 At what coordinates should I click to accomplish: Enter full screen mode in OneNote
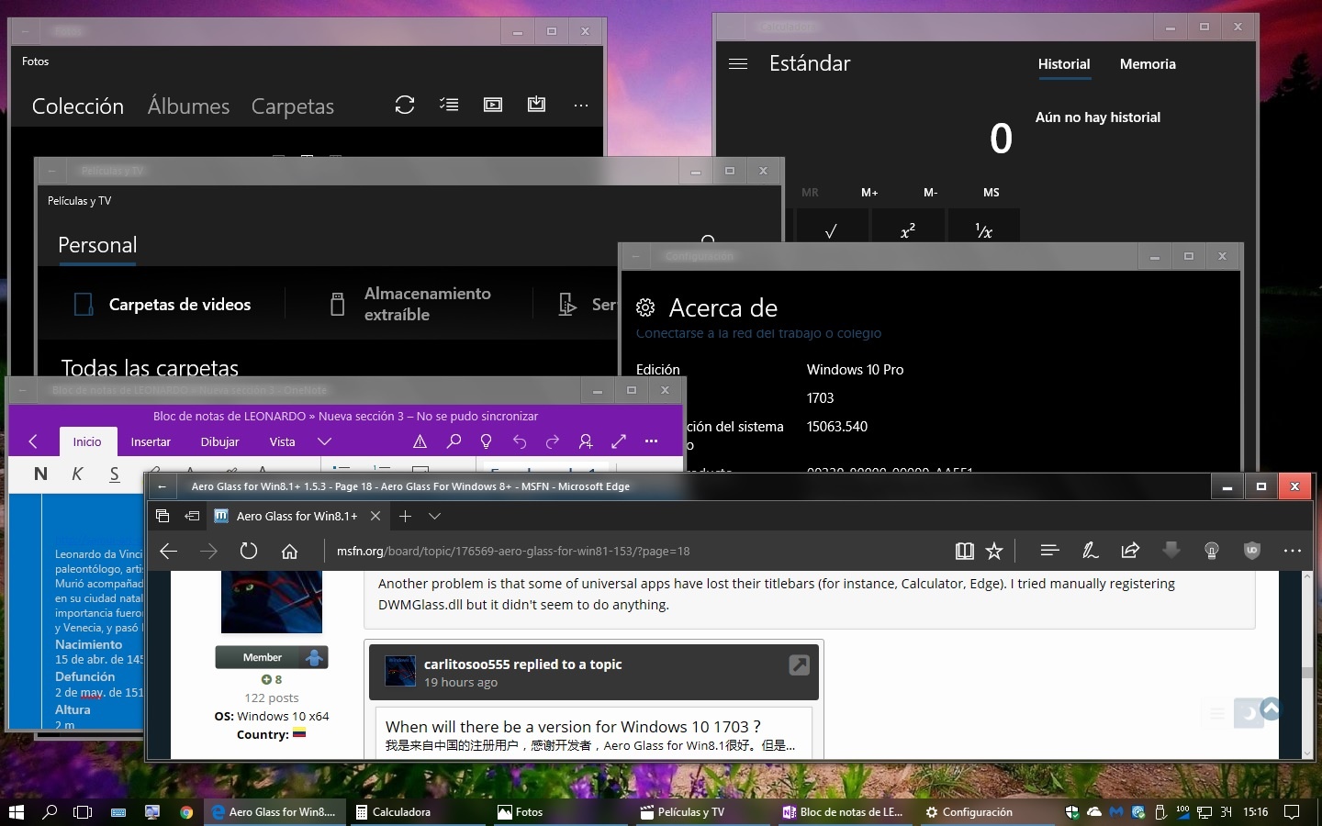point(619,441)
